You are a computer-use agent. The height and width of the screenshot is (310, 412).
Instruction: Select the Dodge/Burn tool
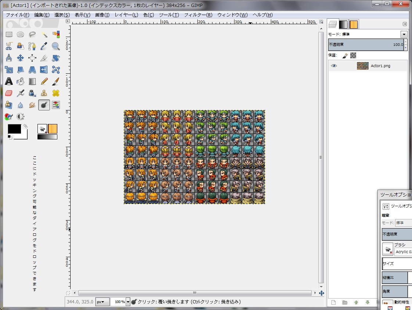pos(44,105)
